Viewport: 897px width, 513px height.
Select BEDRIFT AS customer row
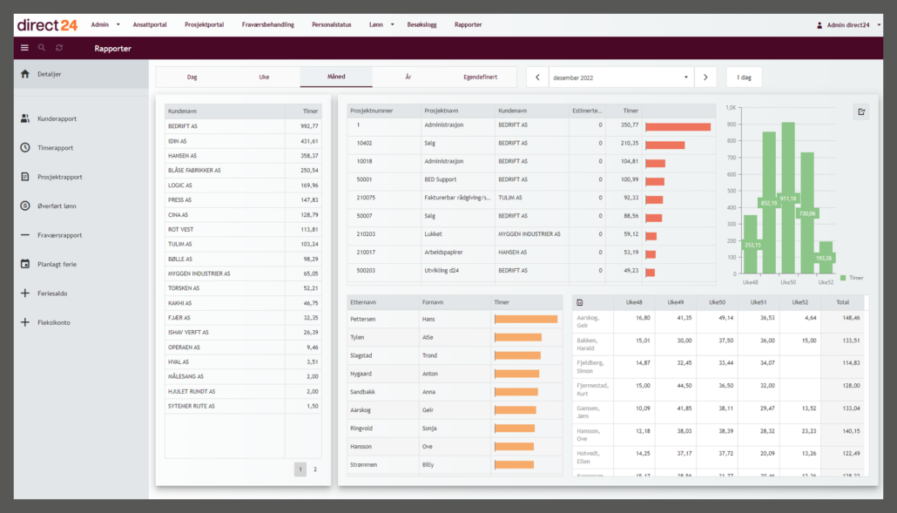pos(243,125)
